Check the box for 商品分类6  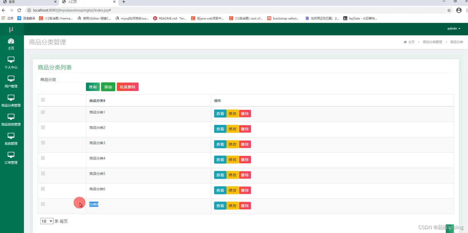[43, 189]
